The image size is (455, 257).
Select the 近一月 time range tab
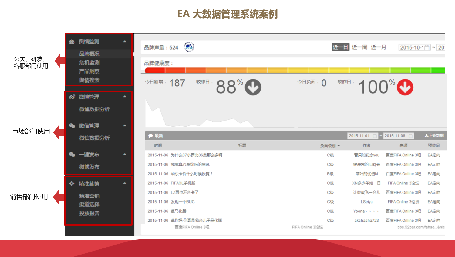pyautogui.click(x=379, y=47)
